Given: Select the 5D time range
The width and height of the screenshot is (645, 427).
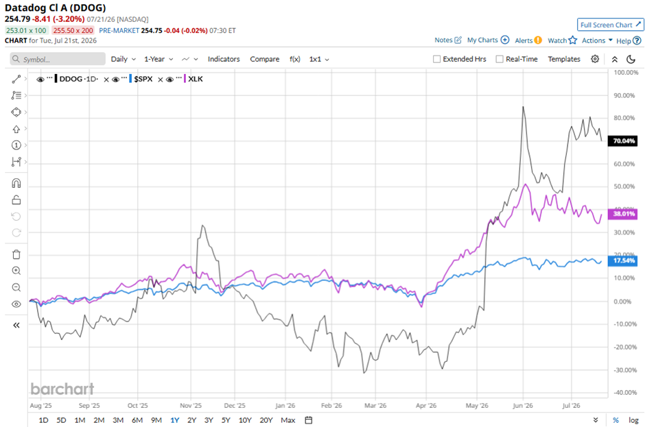Looking at the screenshot, I should [x=61, y=420].
